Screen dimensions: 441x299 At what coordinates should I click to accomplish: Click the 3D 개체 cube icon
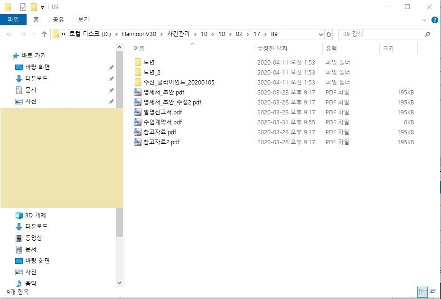(19, 215)
